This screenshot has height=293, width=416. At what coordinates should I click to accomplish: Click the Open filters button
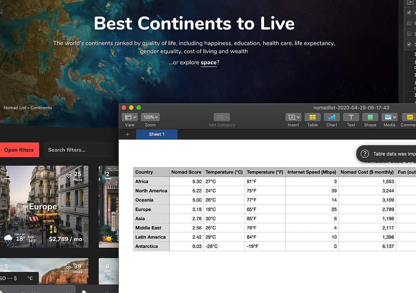pos(19,150)
